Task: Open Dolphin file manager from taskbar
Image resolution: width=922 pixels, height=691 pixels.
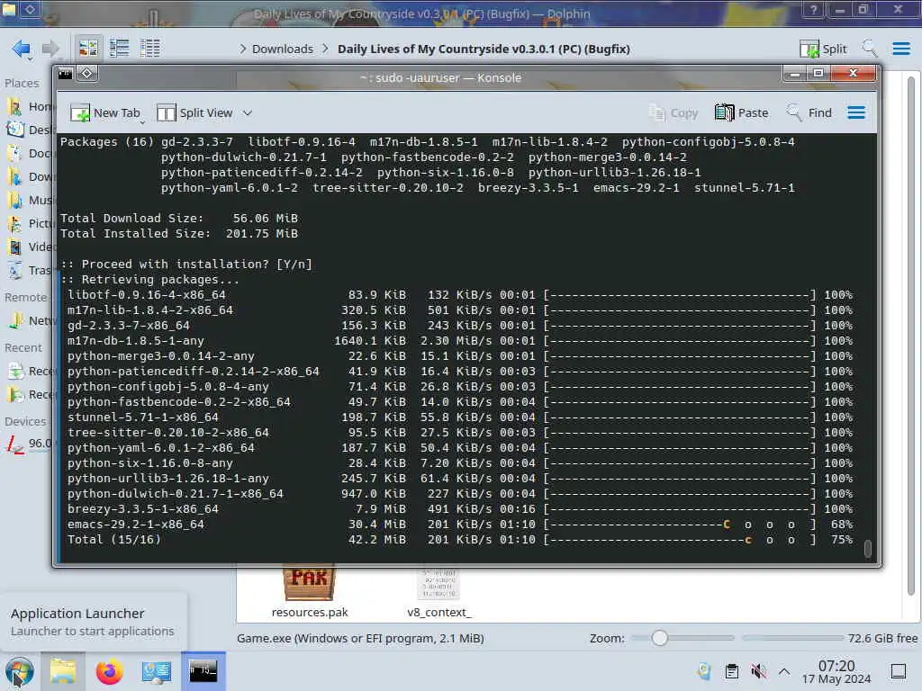Action: (63, 671)
